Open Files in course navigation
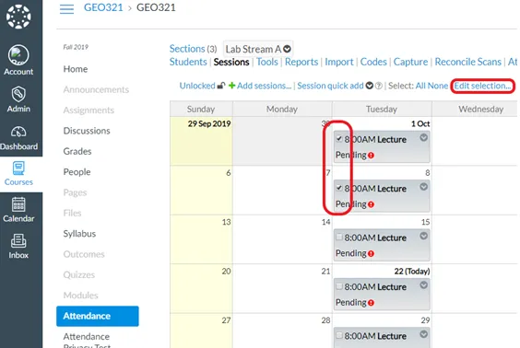The width and height of the screenshot is (520, 348). pos(72,213)
